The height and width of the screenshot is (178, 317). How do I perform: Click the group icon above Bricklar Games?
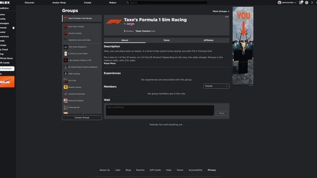(65, 81)
